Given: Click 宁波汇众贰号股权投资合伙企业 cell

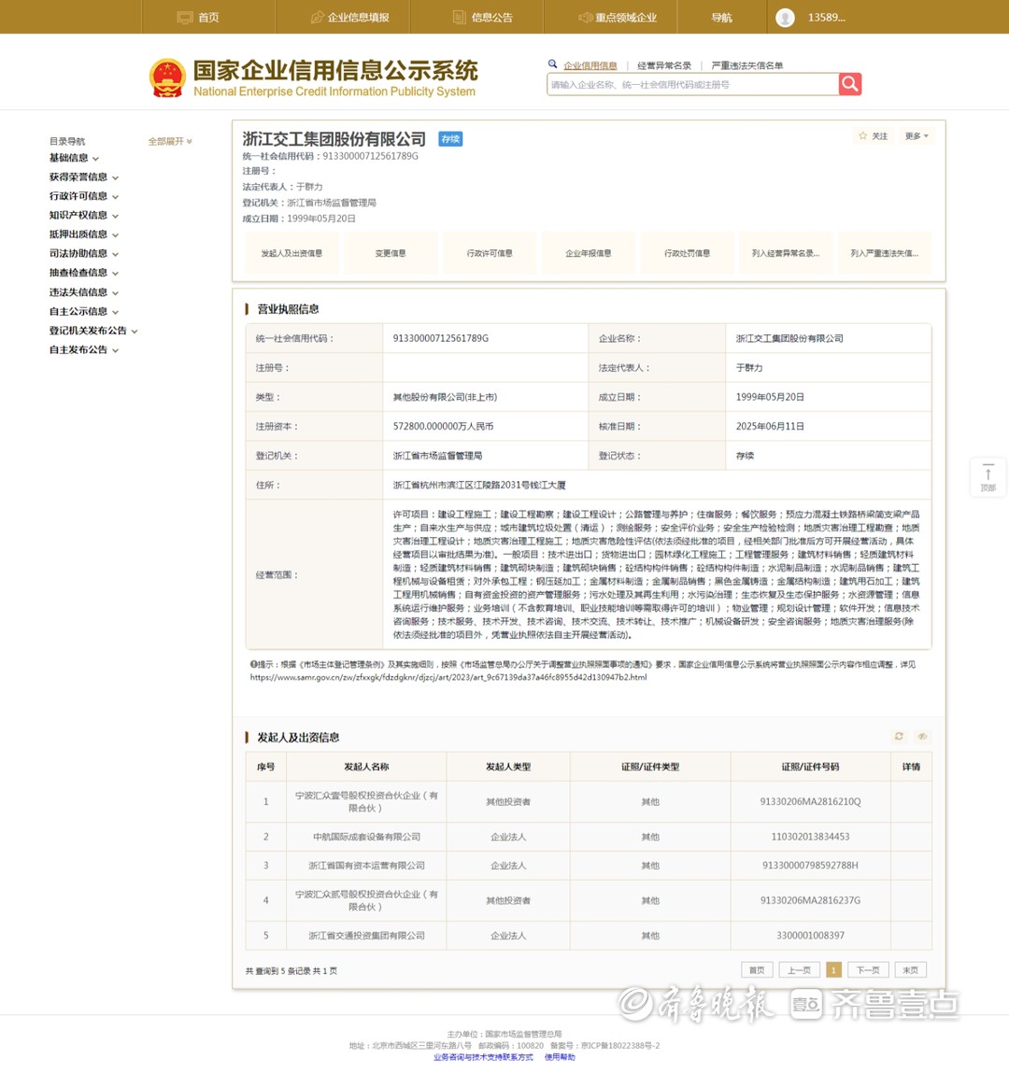Looking at the screenshot, I should 366,900.
